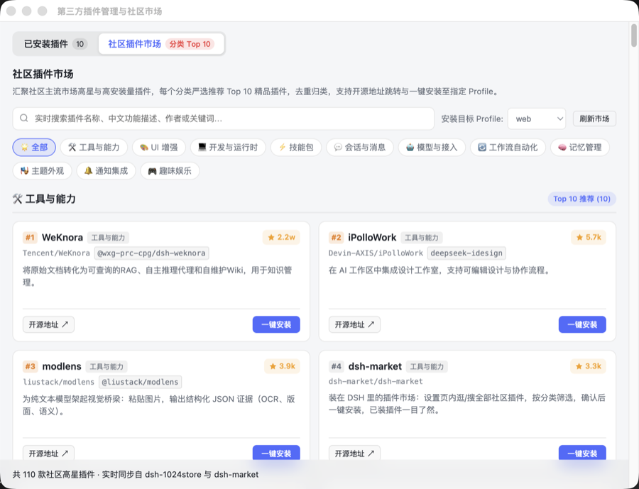Click the star icon on iPolloWork rating
The image size is (639, 489).
pos(579,237)
